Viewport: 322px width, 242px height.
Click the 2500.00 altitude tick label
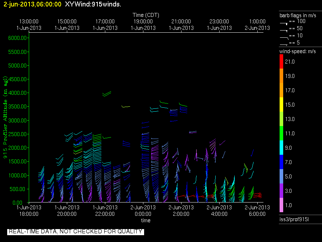18,134
